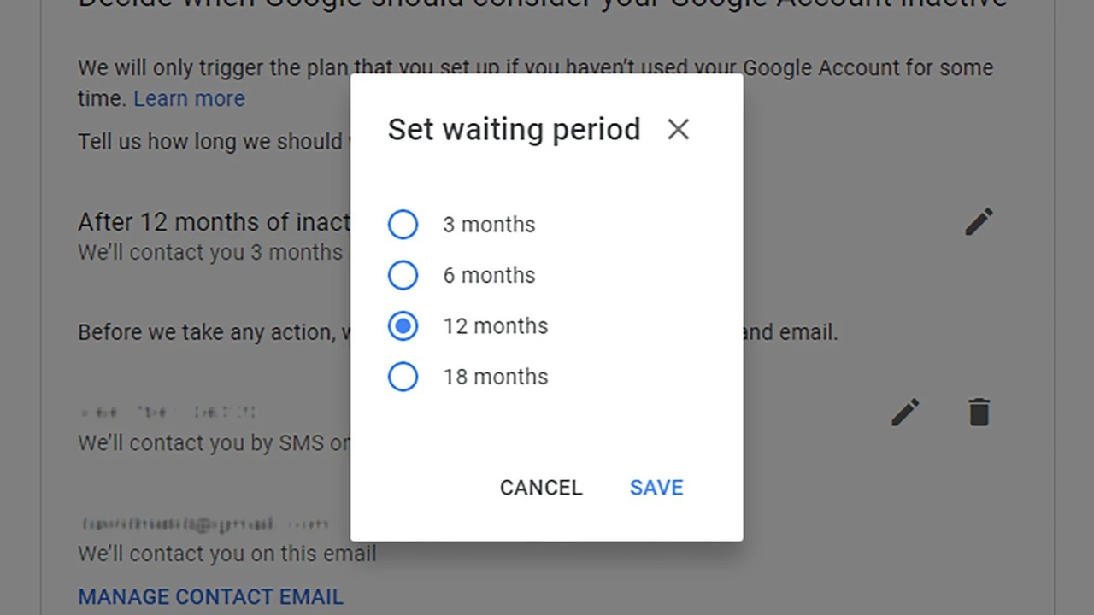This screenshot has height=615, width=1094.
Task: Click the blurred phone number entry
Action: 168,413
